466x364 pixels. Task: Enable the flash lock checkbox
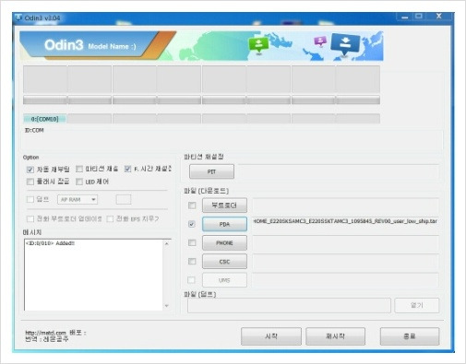pos(30,182)
